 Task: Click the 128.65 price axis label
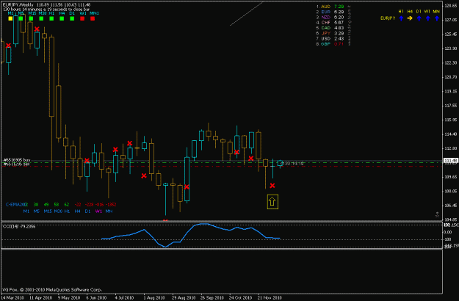451,6
